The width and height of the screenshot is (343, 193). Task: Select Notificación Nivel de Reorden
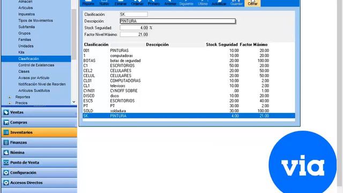(x=42, y=84)
